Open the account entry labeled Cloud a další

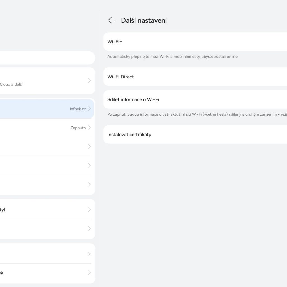45,81
